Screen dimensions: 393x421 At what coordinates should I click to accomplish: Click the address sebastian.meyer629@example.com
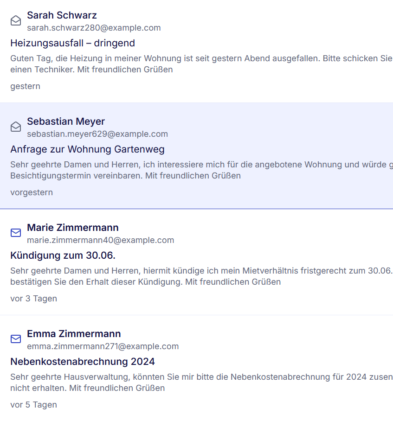pos(97,134)
